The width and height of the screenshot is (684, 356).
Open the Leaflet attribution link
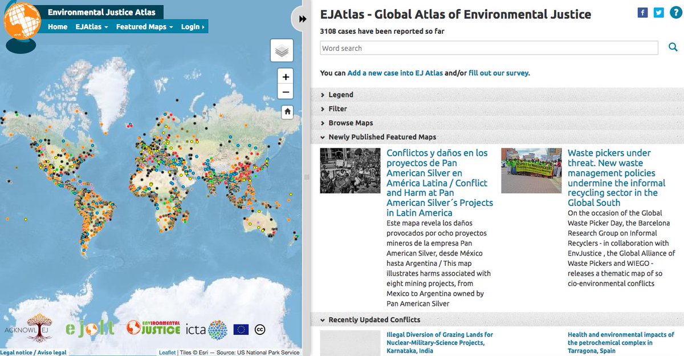click(167, 353)
